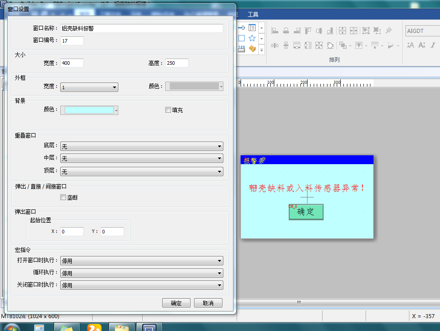This screenshot has height=331, width=440.
Task: Open the 底层 bottom layer dropdown
Action: (x=141, y=146)
